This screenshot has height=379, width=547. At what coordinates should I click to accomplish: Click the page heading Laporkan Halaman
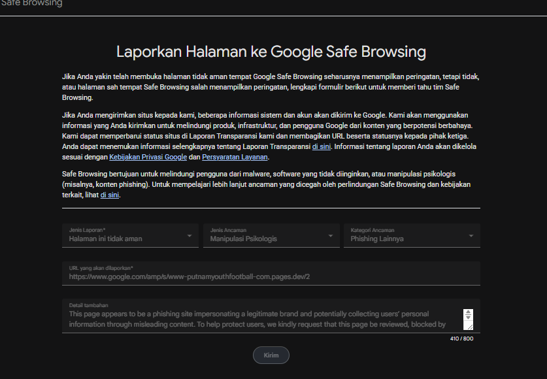[x=271, y=52]
